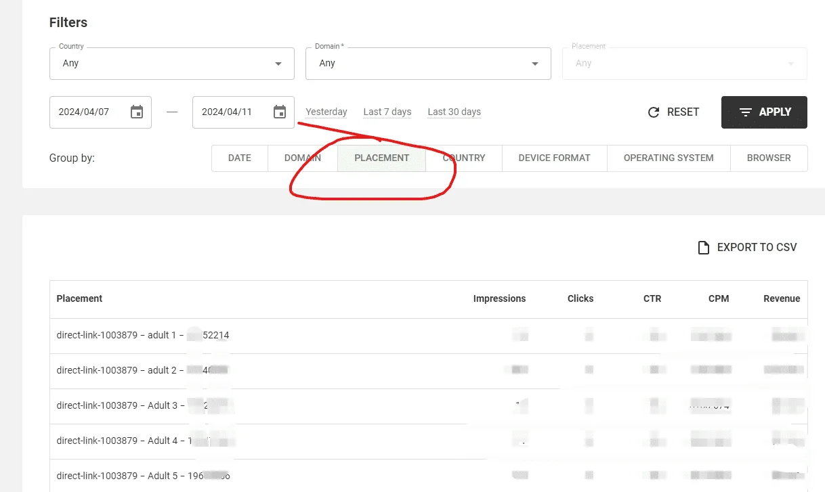This screenshot has width=825, height=492.
Task: Open the start date calendar icon
Action: [x=137, y=112]
